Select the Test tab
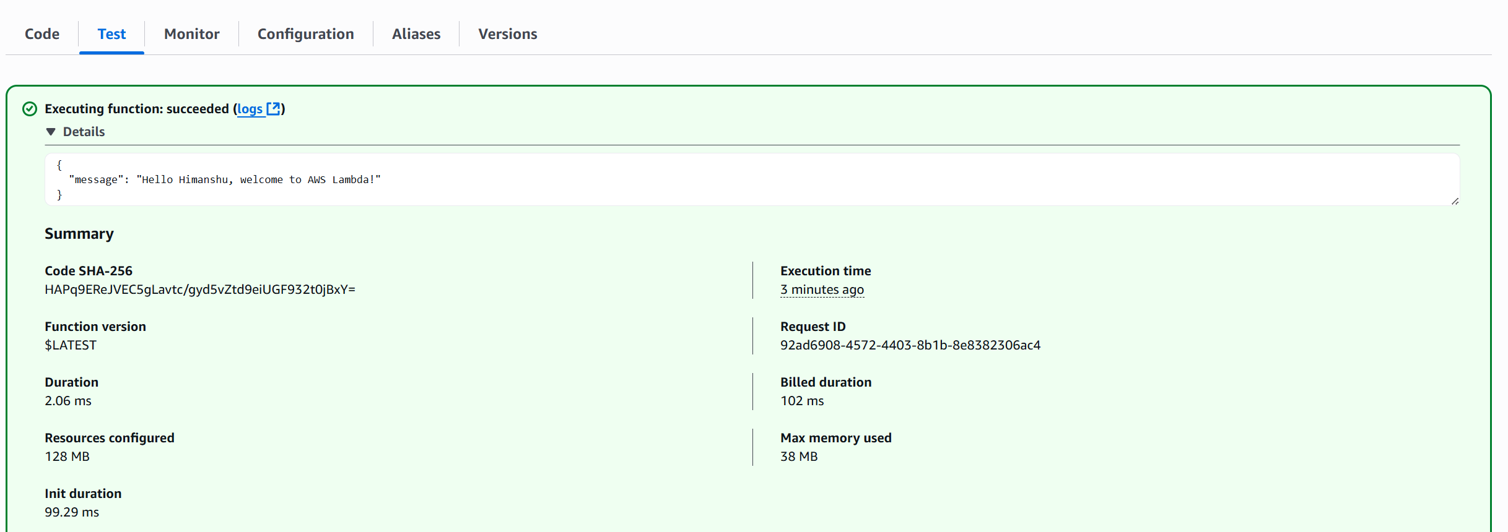Image resolution: width=1508 pixels, height=532 pixels. (x=111, y=34)
